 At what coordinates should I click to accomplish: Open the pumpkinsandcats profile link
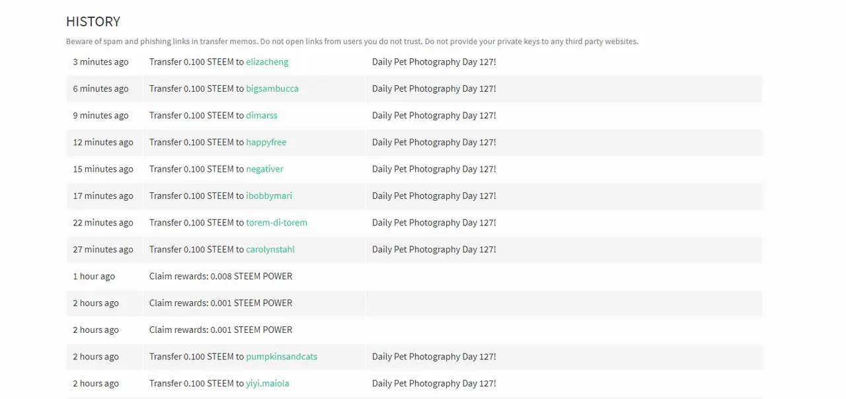click(x=282, y=357)
